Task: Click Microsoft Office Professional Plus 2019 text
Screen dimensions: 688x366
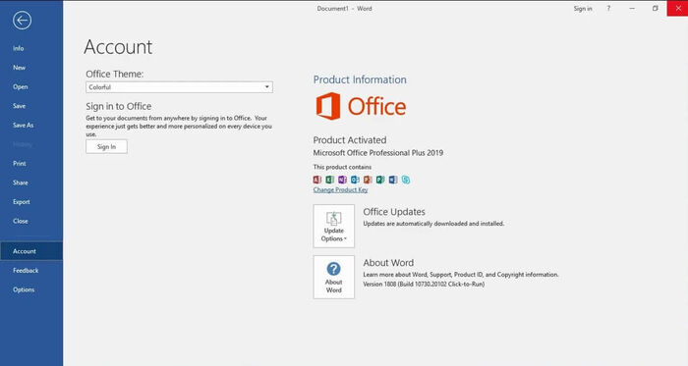Action: click(x=378, y=153)
